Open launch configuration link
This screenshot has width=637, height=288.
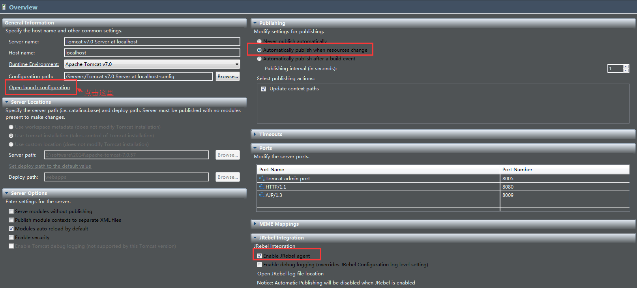tap(39, 88)
